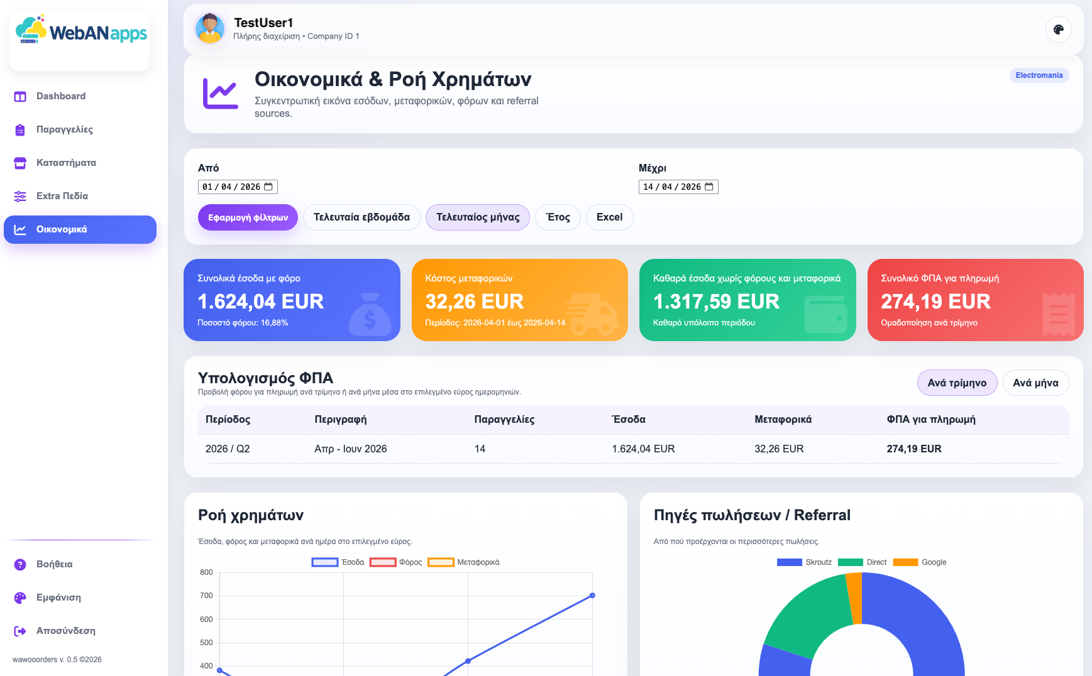Select Οικονομικά in the sidebar
1092x676 pixels.
click(x=80, y=229)
